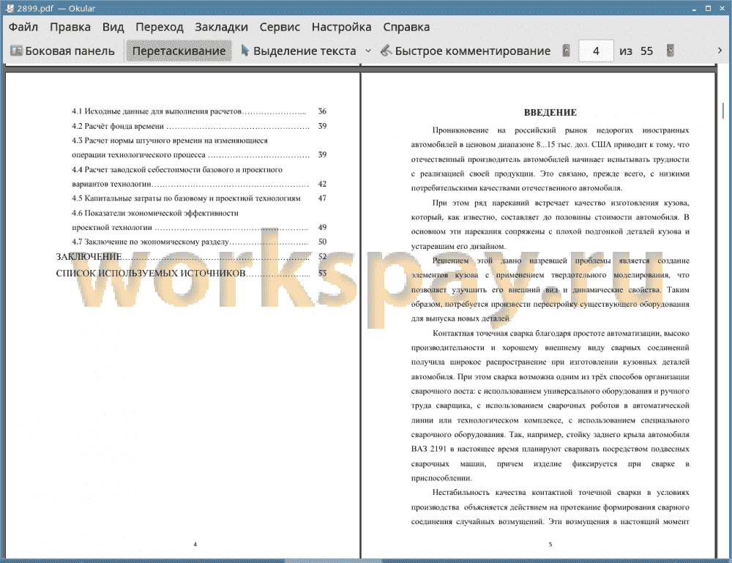Click the sidebar panel icon
The height and width of the screenshot is (563, 732).
(16, 51)
